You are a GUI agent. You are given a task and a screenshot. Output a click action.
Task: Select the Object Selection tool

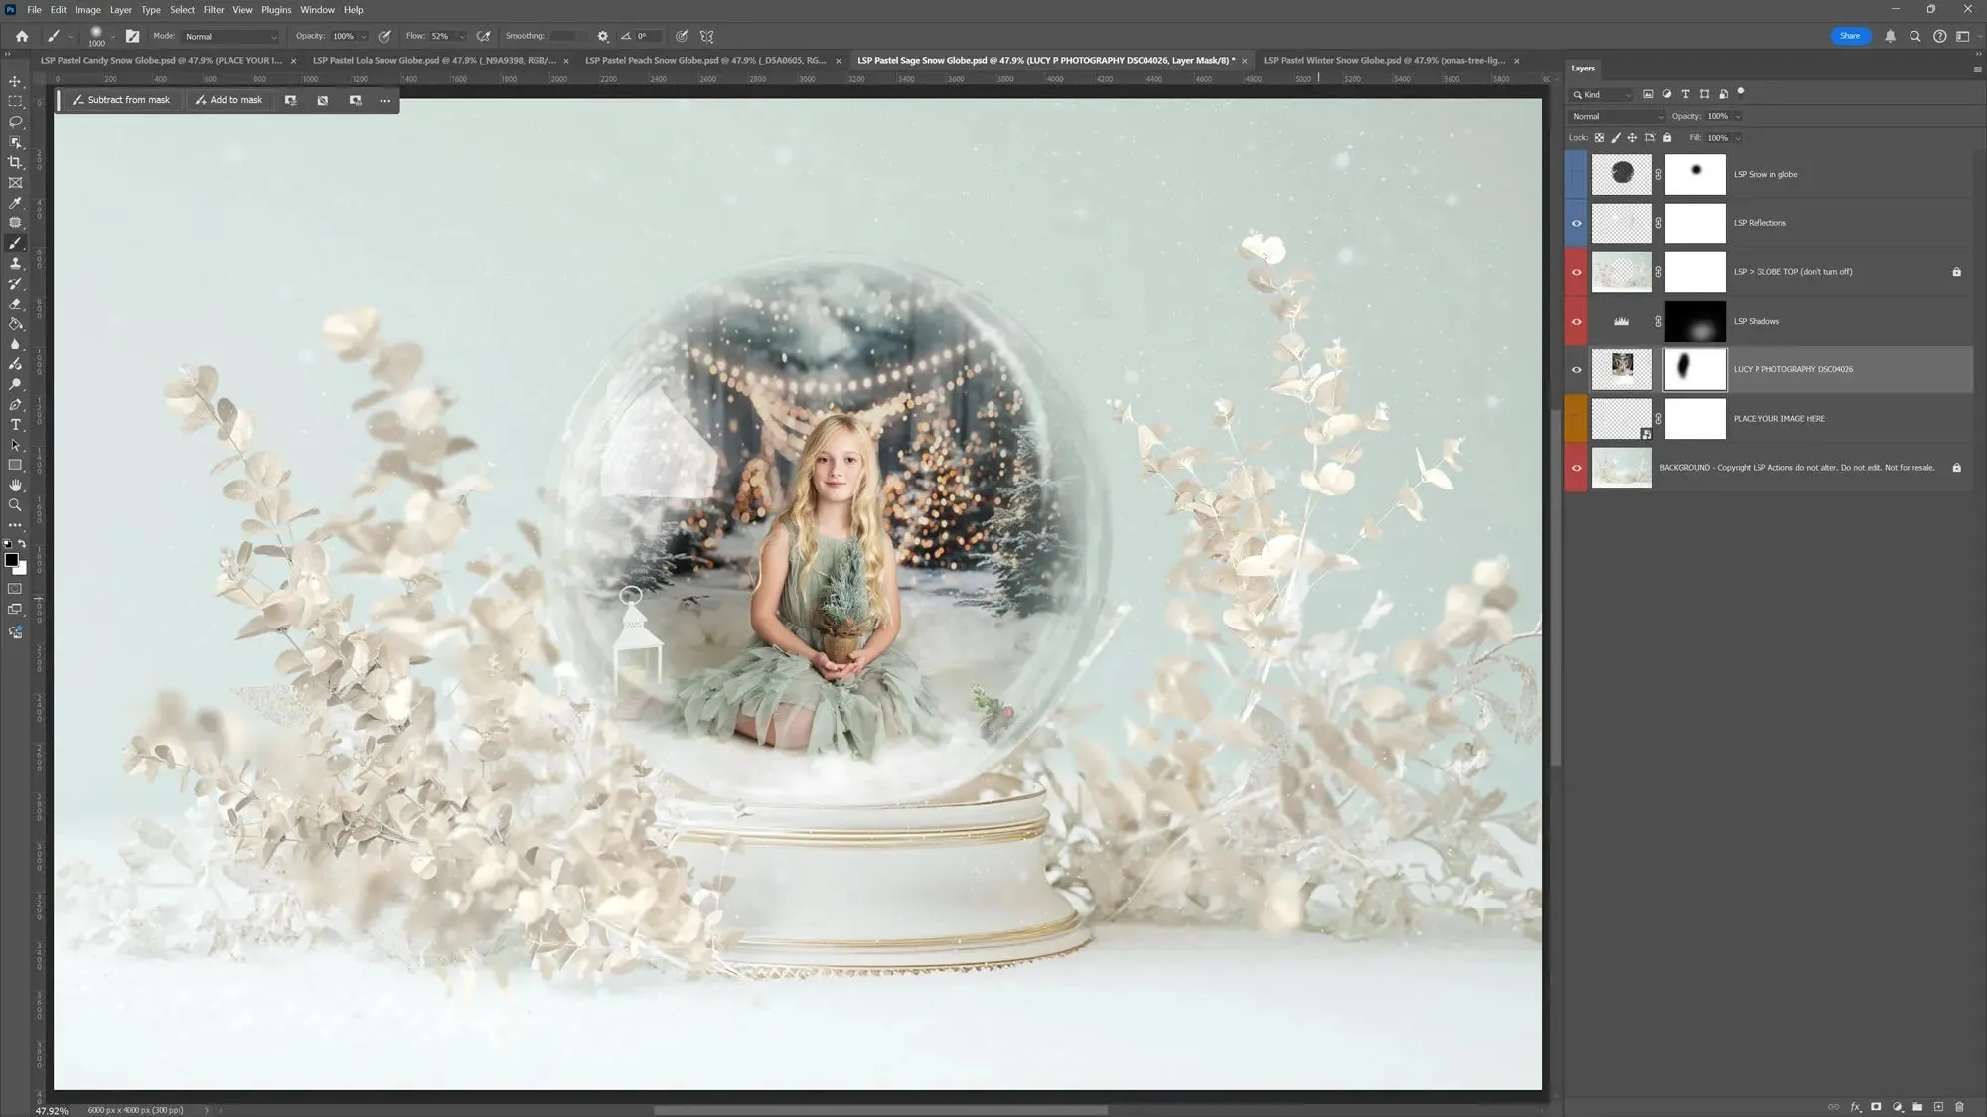pos(15,142)
